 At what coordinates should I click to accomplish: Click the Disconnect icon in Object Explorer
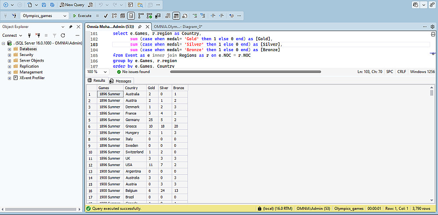(x=37, y=35)
